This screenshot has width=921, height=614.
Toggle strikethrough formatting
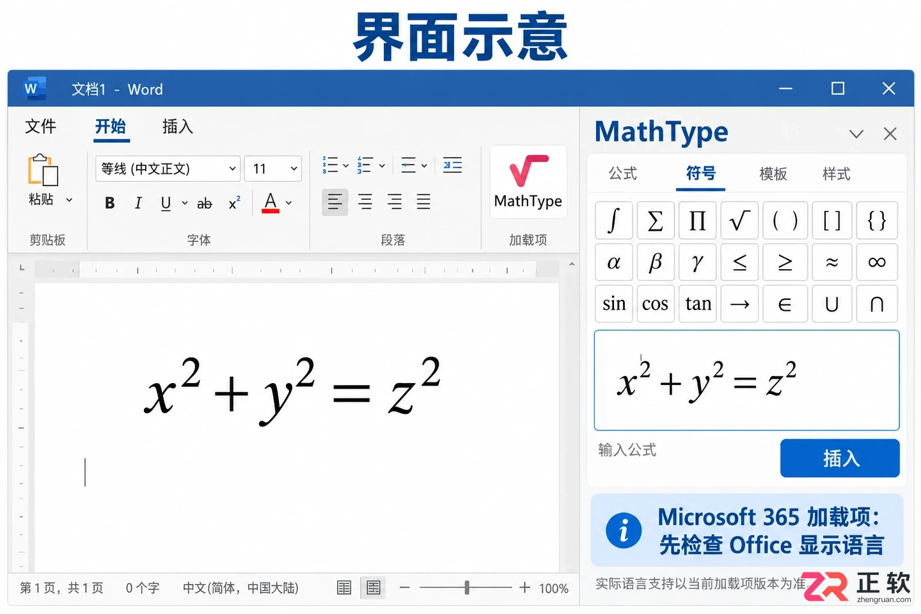click(204, 203)
